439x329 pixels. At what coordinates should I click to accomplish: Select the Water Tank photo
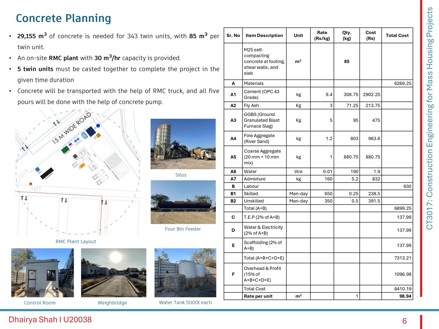tap(185, 273)
